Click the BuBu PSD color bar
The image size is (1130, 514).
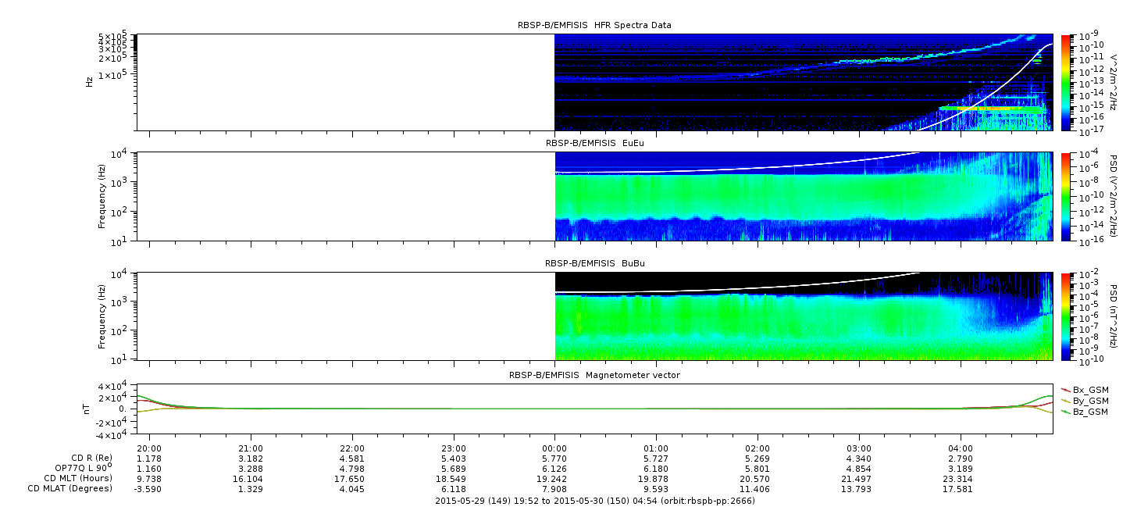click(1066, 316)
